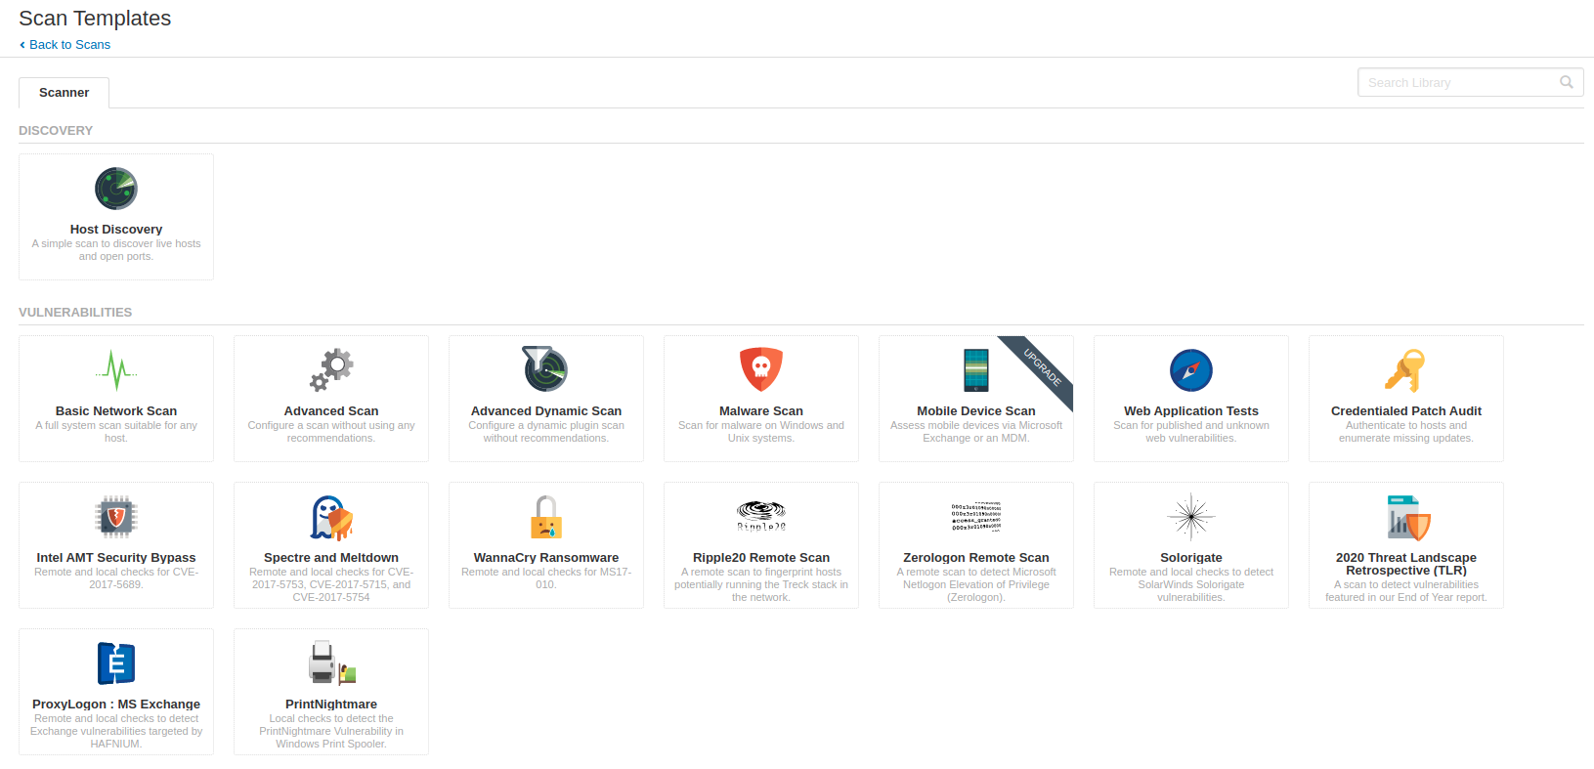The width and height of the screenshot is (1594, 769).
Task: Open the Host Discovery radar icon
Action: coord(116,189)
